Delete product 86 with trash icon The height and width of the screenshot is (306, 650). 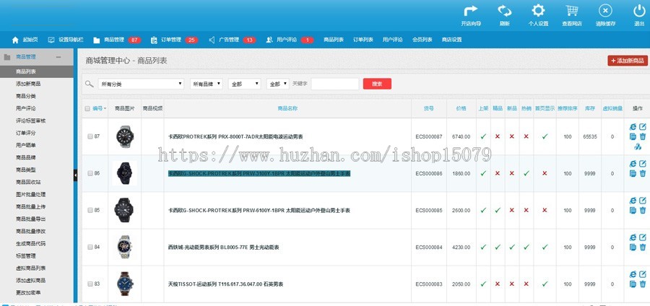(643, 173)
